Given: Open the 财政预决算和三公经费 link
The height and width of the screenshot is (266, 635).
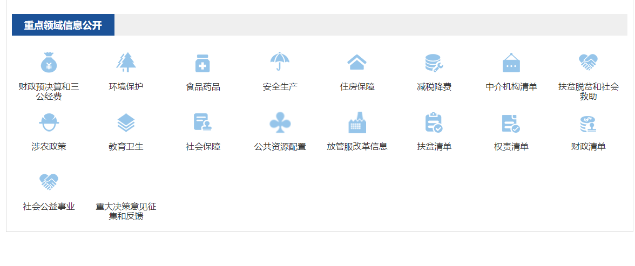Looking at the screenshot, I should pos(49,92).
